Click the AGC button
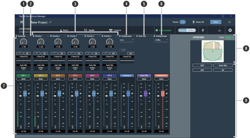This screenshot has width=250, height=138. click(x=202, y=65)
